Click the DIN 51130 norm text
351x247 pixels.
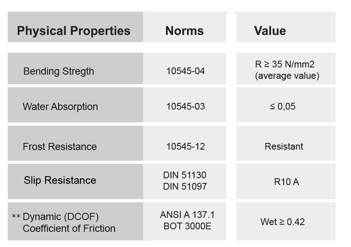pyautogui.click(x=185, y=175)
